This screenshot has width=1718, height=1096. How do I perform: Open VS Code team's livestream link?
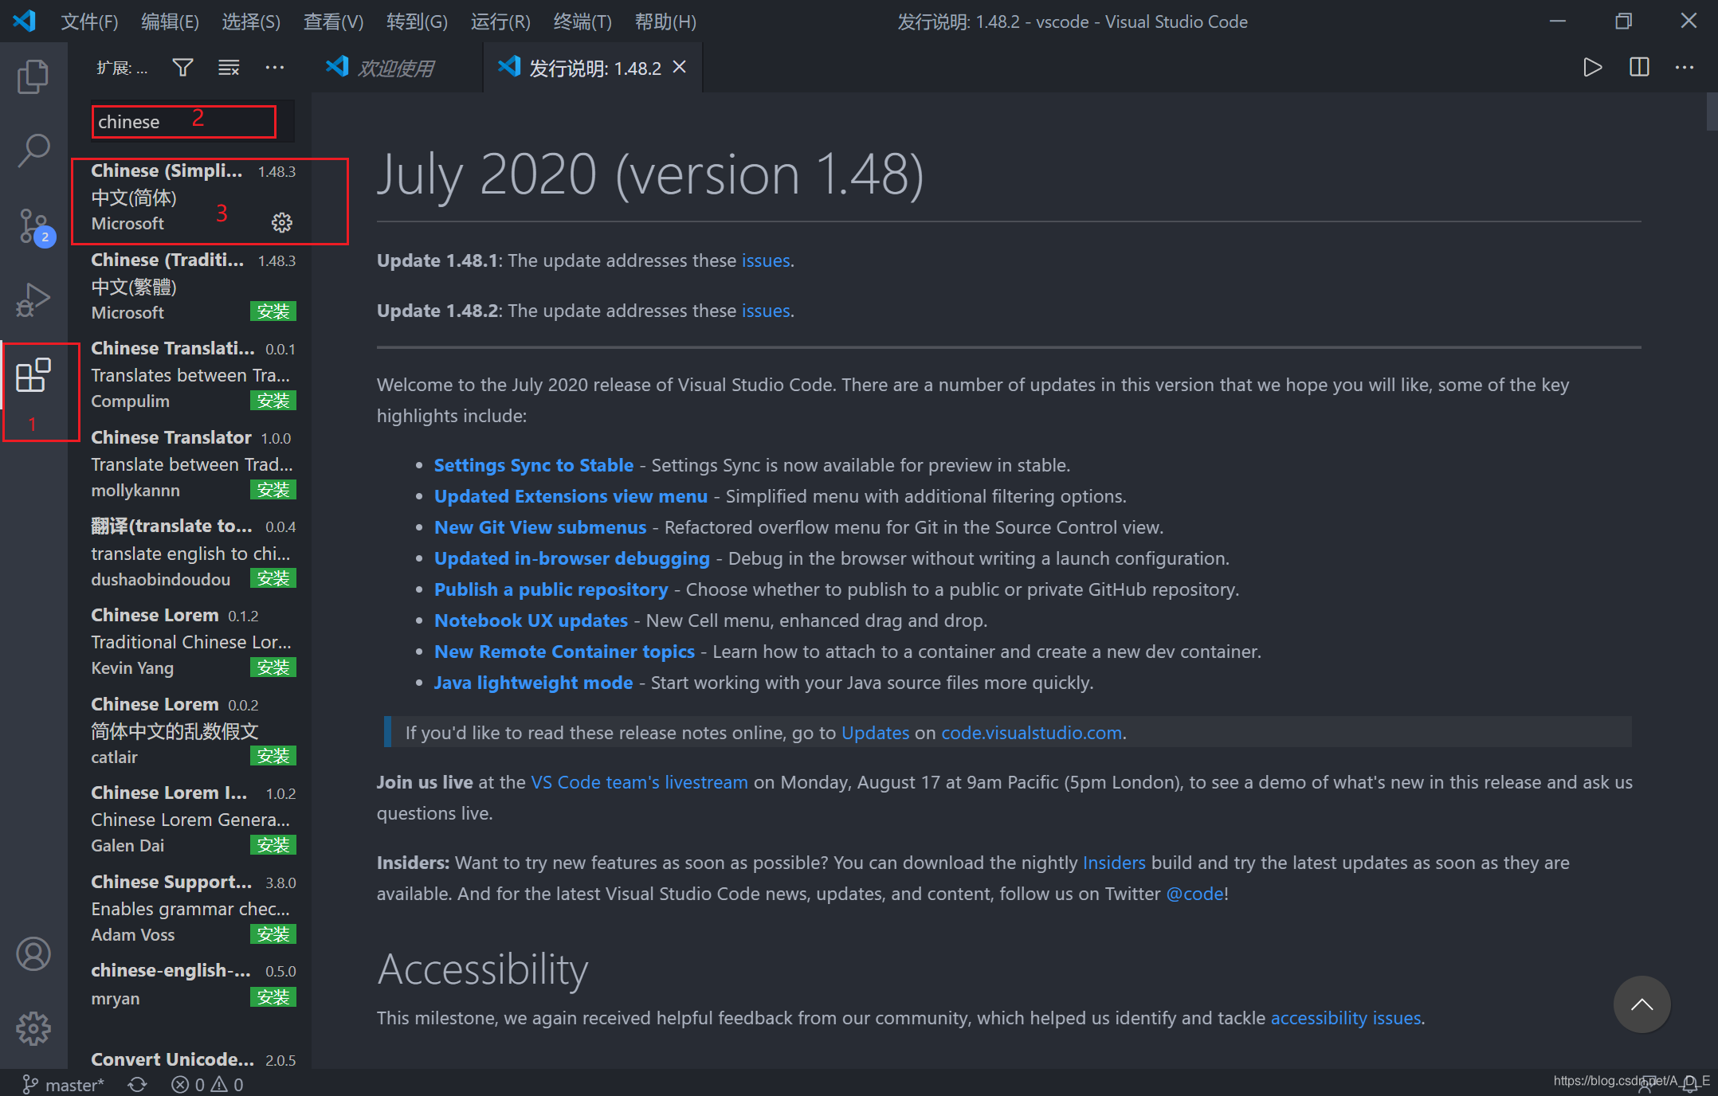click(x=639, y=782)
